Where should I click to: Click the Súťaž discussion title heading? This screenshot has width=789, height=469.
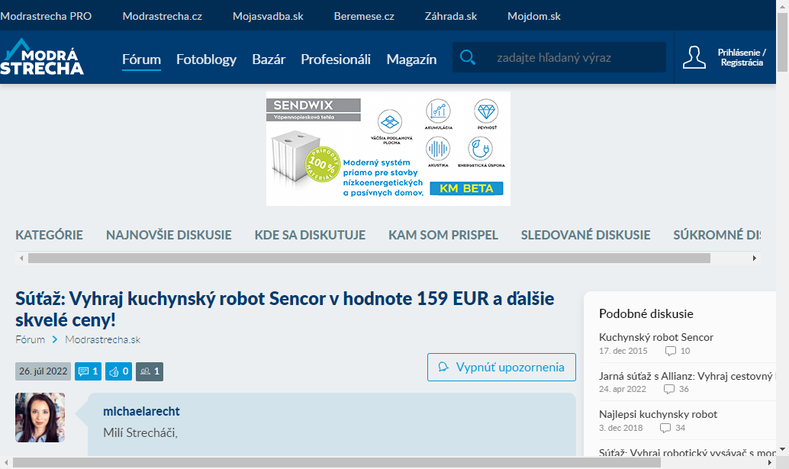[285, 309]
